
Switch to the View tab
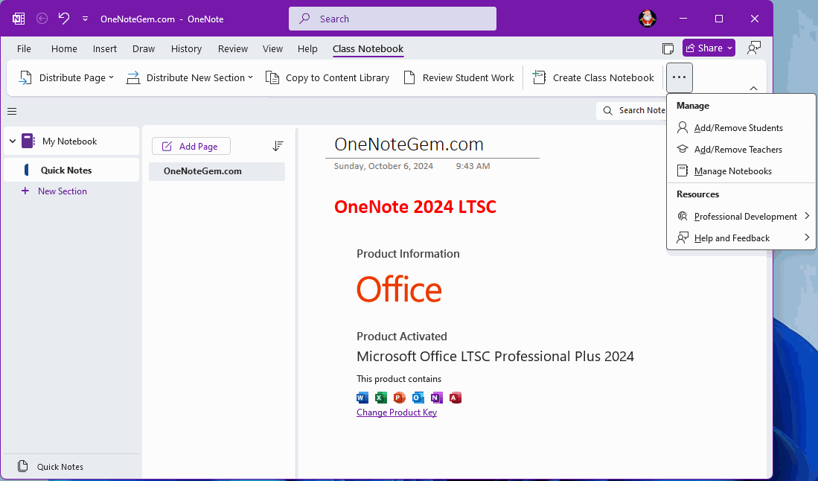(x=272, y=48)
